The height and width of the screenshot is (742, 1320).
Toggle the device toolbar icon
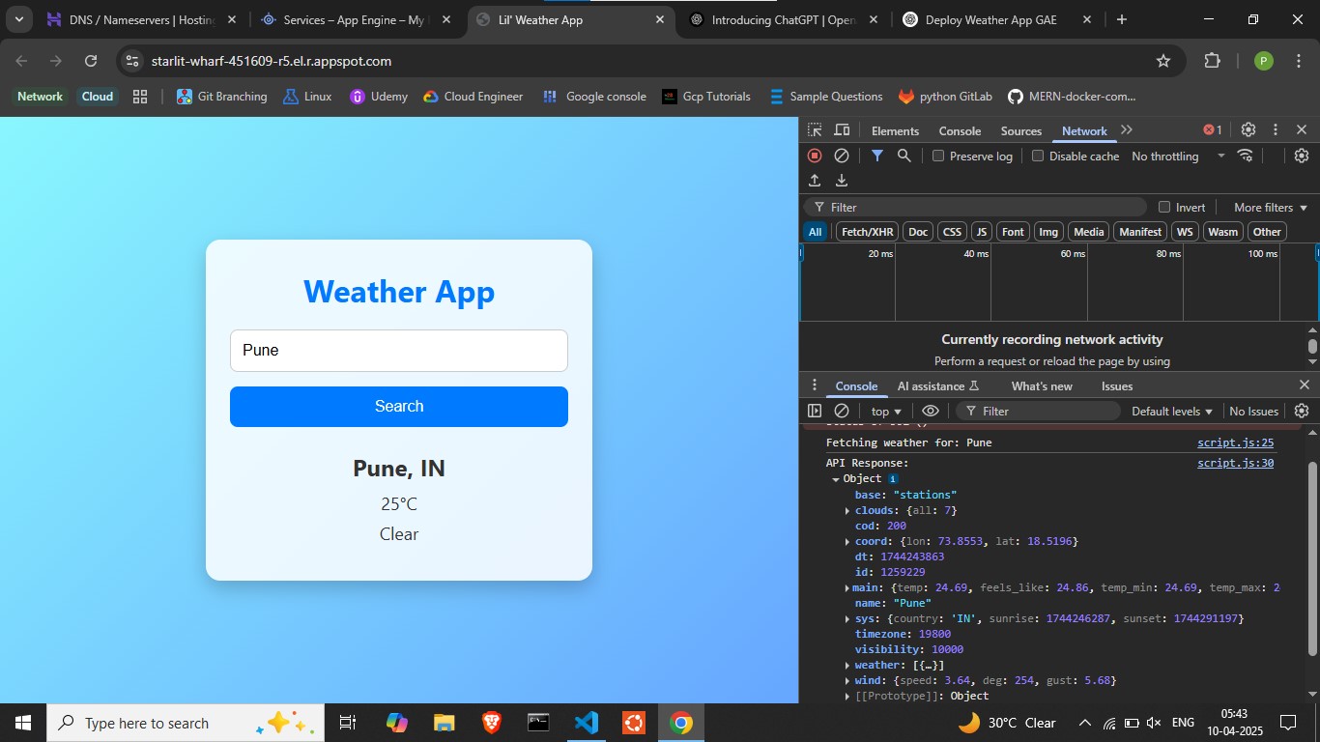pos(842,130)
